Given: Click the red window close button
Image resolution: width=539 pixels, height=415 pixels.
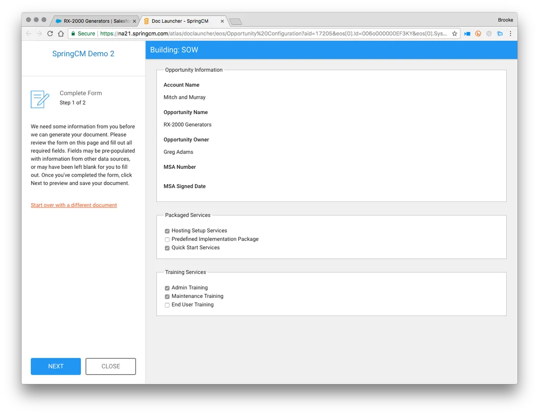Looking at the screenshot, I should (x=28, y=20).
